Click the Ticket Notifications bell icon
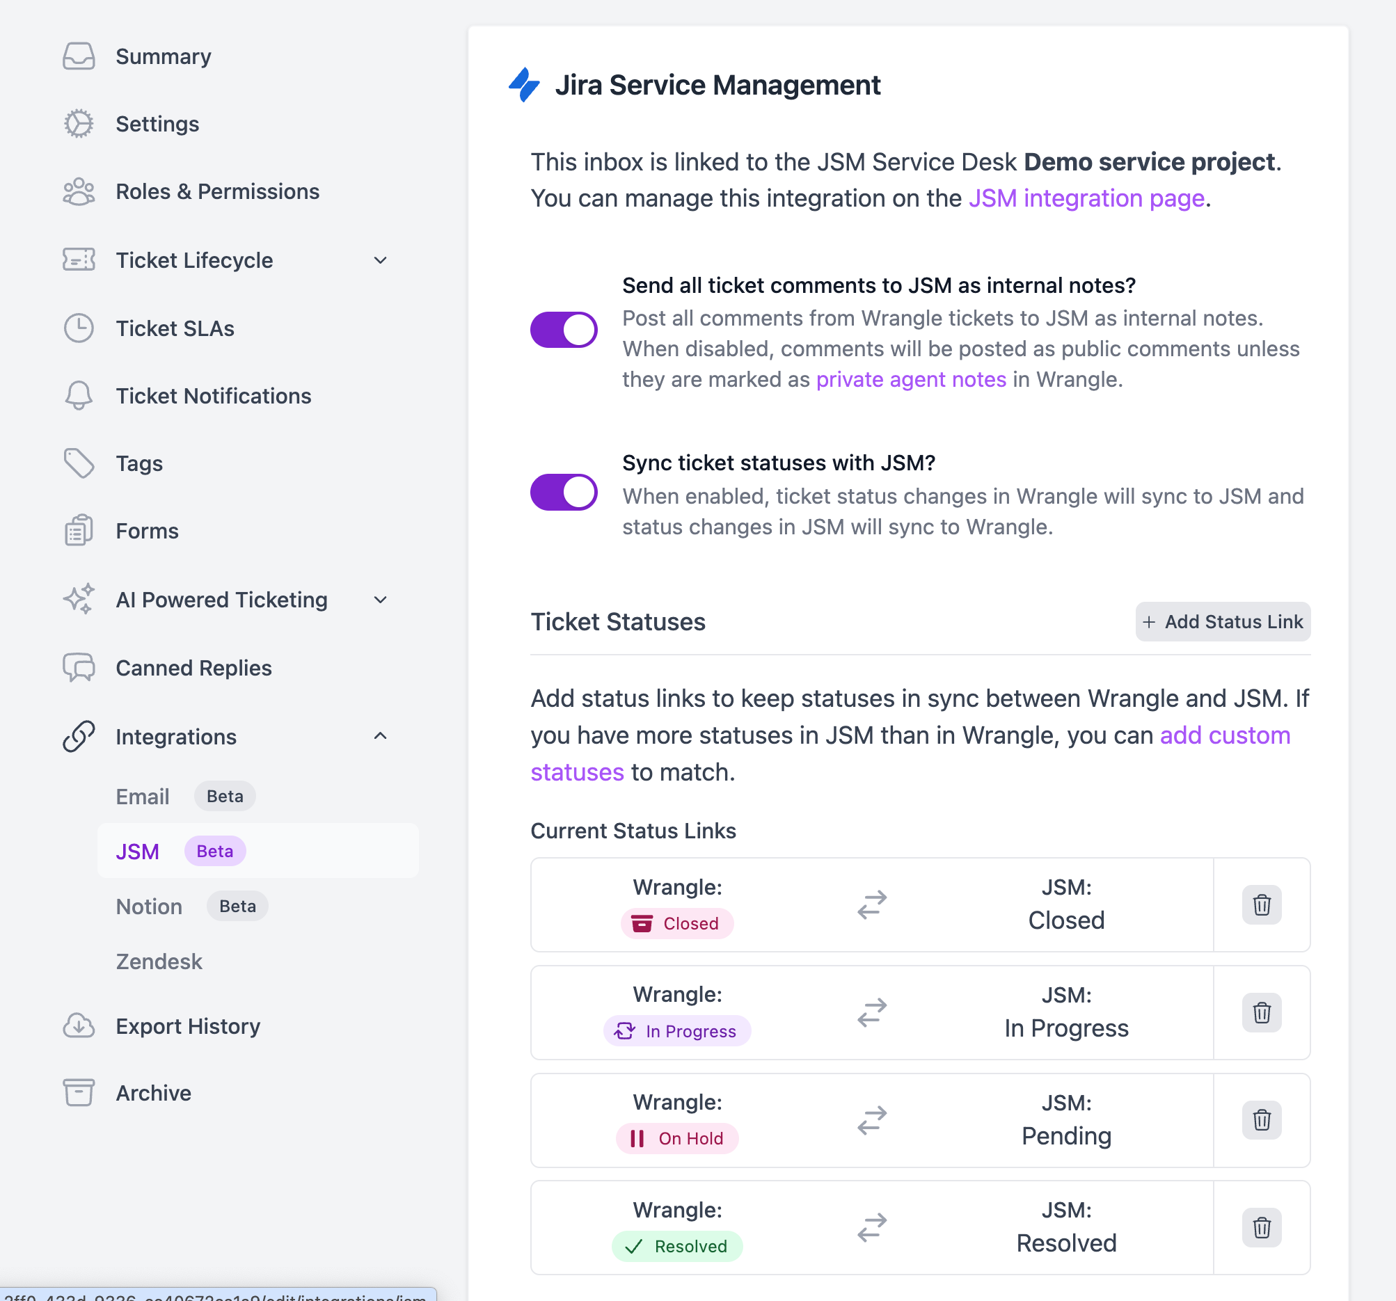This screenshot has width=1396, height=1301. tap(79, 395)
